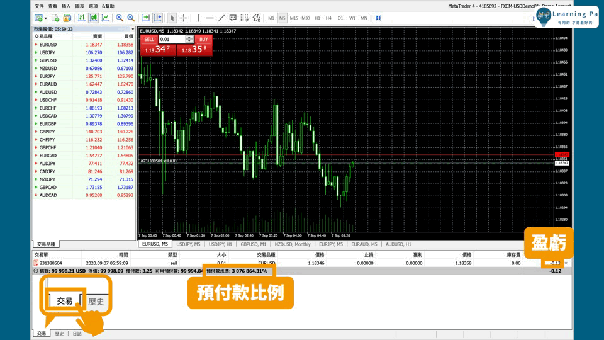The height and width of the screenshot is (340, 604).
Task: Set chart timeframe to D1
Action: 340,18
